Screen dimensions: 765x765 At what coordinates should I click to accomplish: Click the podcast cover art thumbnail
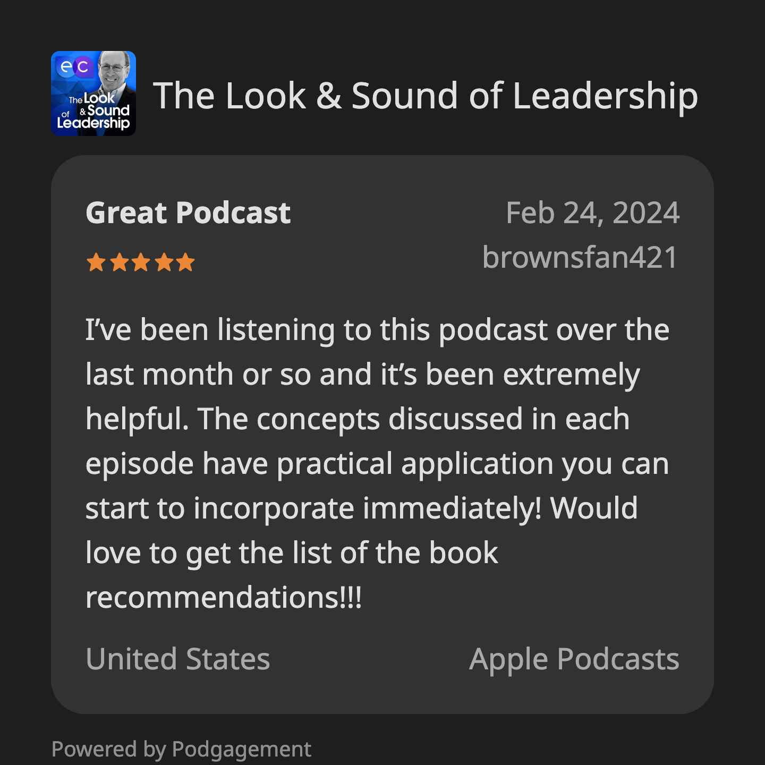93,93
